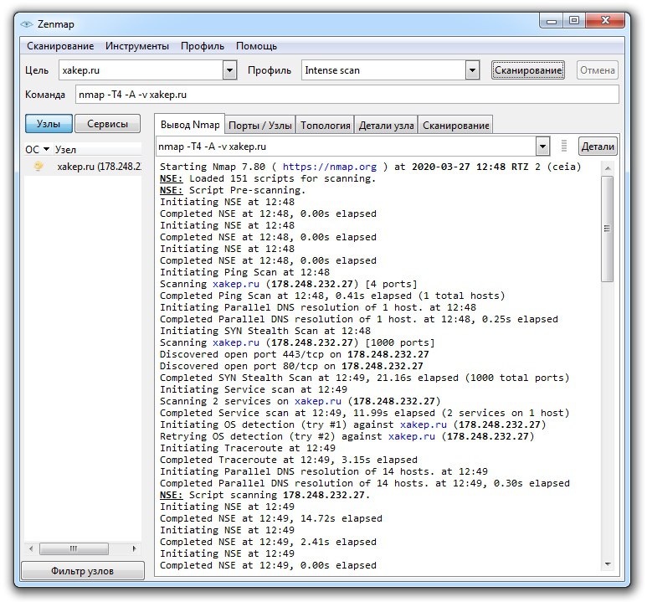The height and width of the screenshot is (602, 647).
Task: Click the output scrollbar up arrow
Action: point(608,168)
